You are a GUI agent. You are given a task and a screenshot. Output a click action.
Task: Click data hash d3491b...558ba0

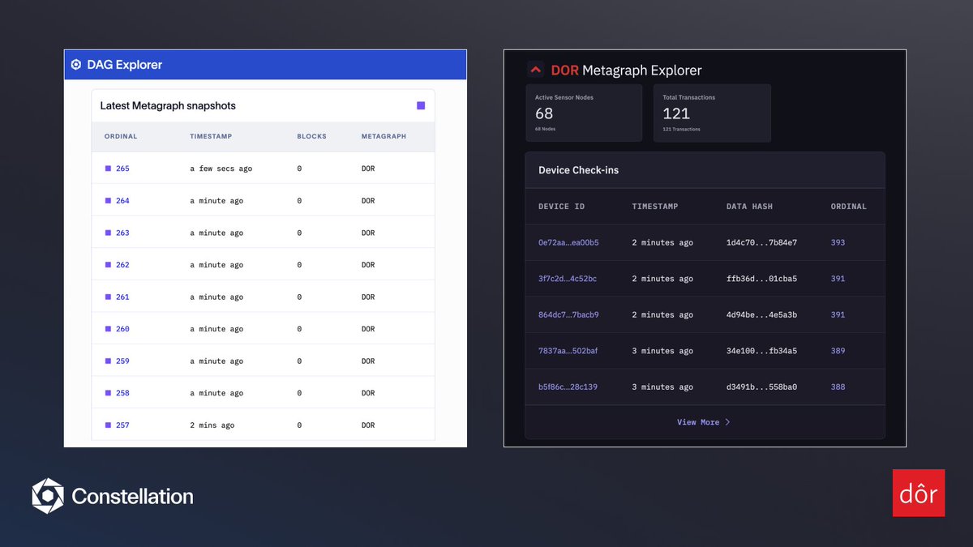(761, 387)
